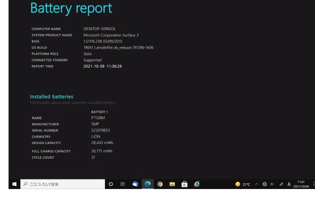Select report time 2021-10-09 11:36:29

[102, 66]
